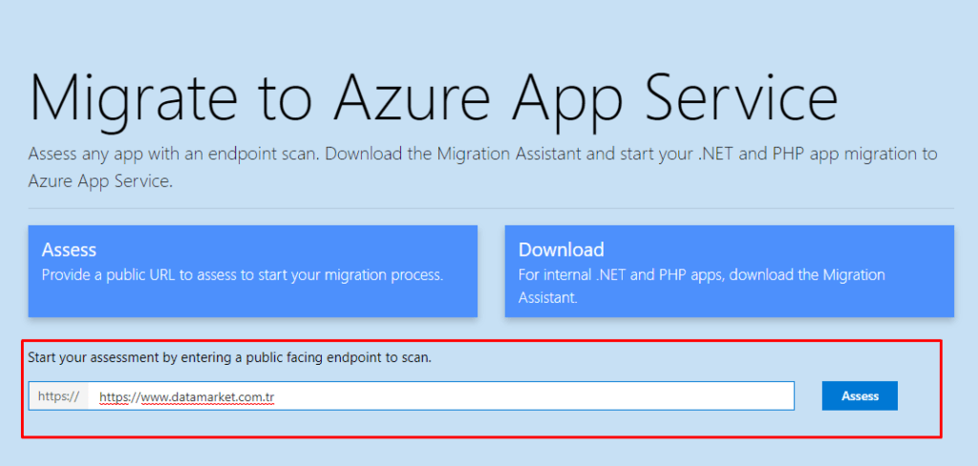Click 'Provide a public URL to assess' description
This screenshot has width=978, height=466.
tap(242, 275)
